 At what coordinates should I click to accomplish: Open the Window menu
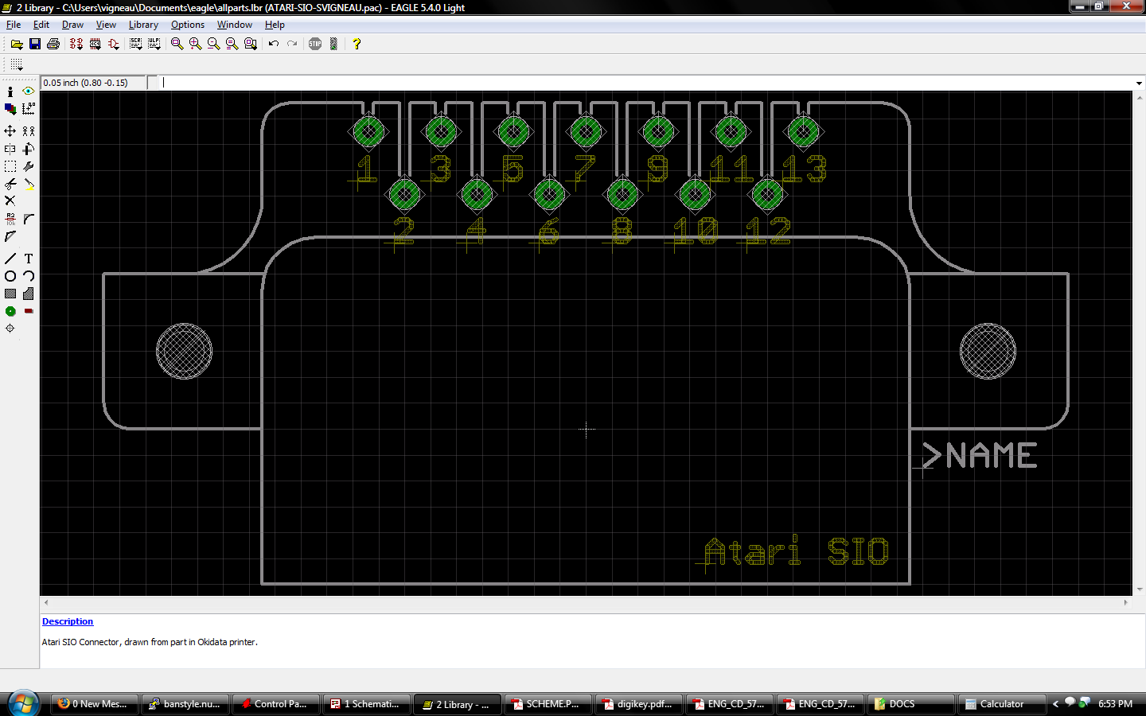pyautogui.click(x=235, y=25)
